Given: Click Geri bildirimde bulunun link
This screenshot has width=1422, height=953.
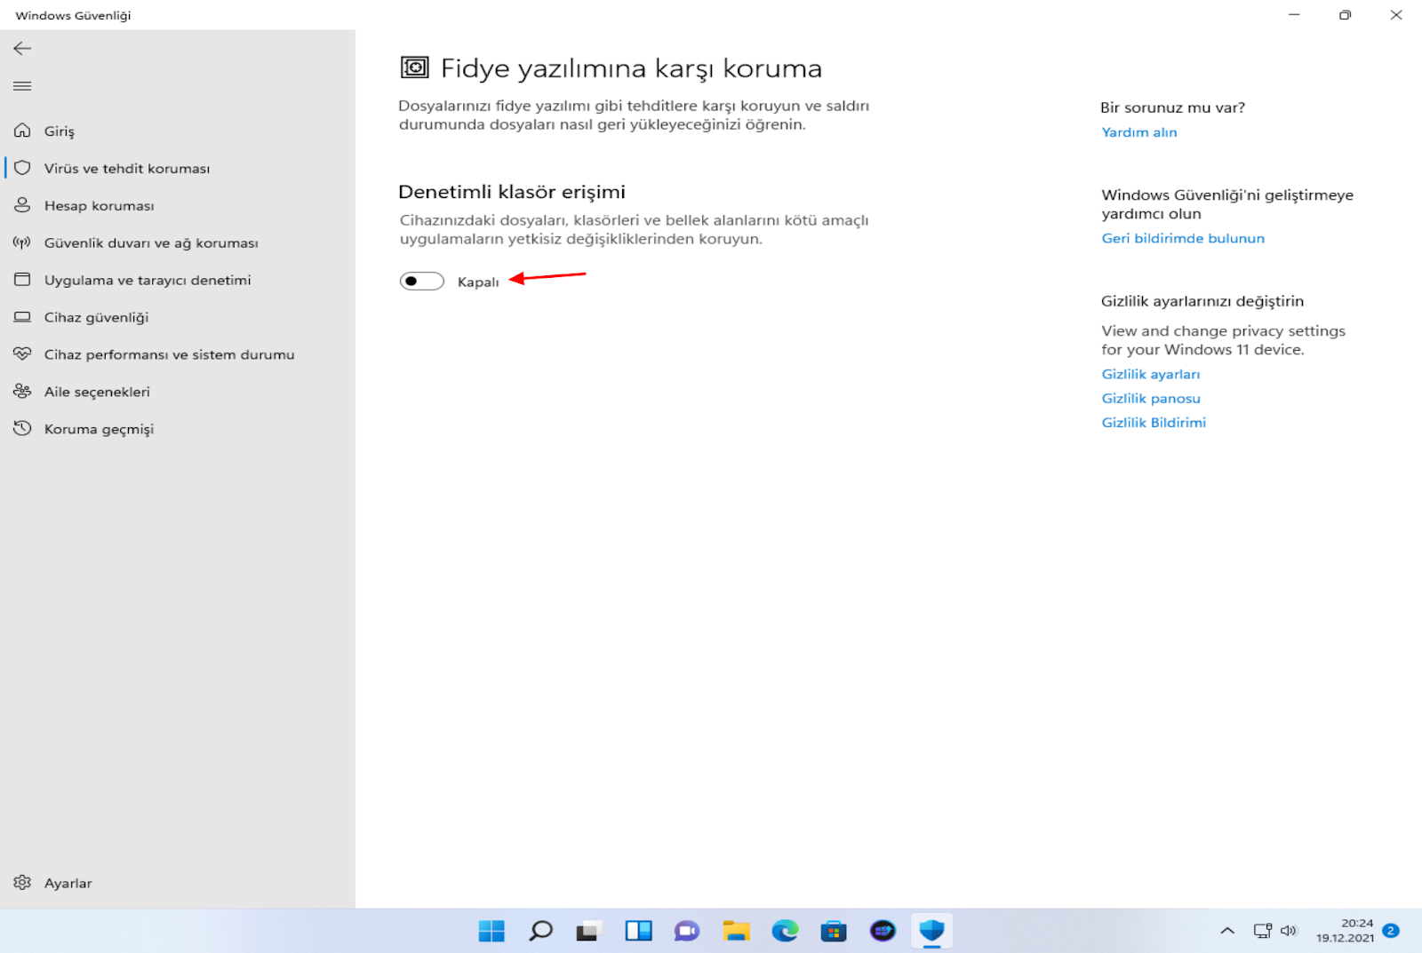Looking at the screenshot, I should click(1183, 238).
